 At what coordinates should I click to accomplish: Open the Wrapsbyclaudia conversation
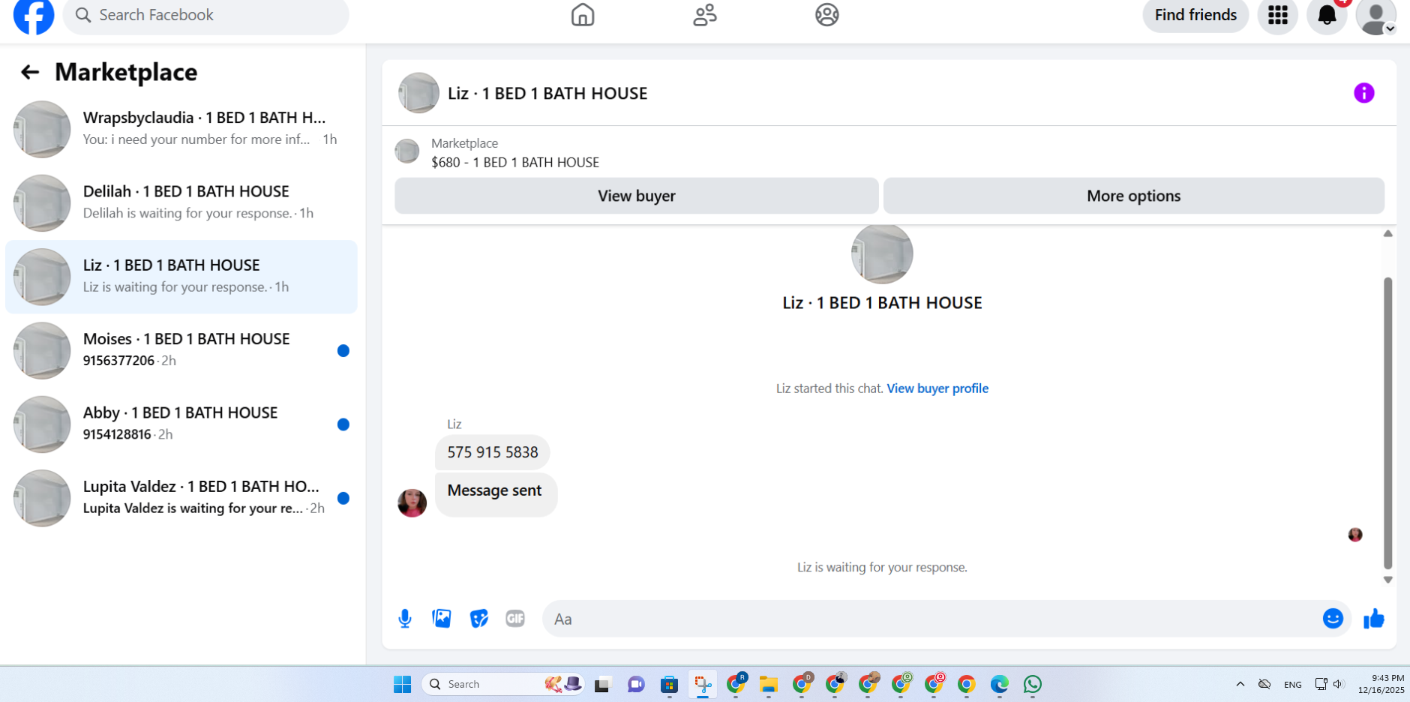coord(181,129)
